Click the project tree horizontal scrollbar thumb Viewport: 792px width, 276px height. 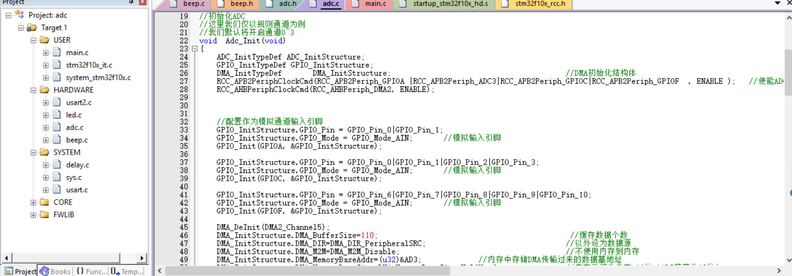coord(66,258)
